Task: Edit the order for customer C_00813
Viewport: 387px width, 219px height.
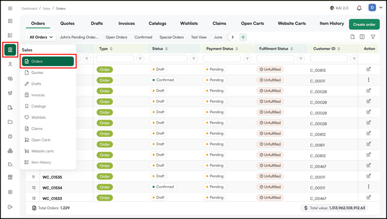Action: (x=369, y=69)
